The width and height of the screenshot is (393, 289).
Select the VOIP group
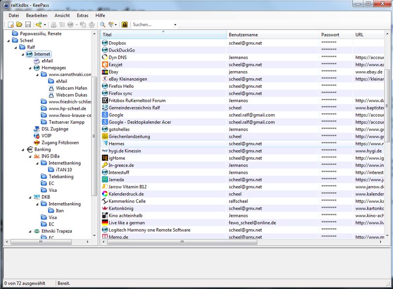pyautogui.click(x=46, y=136)
